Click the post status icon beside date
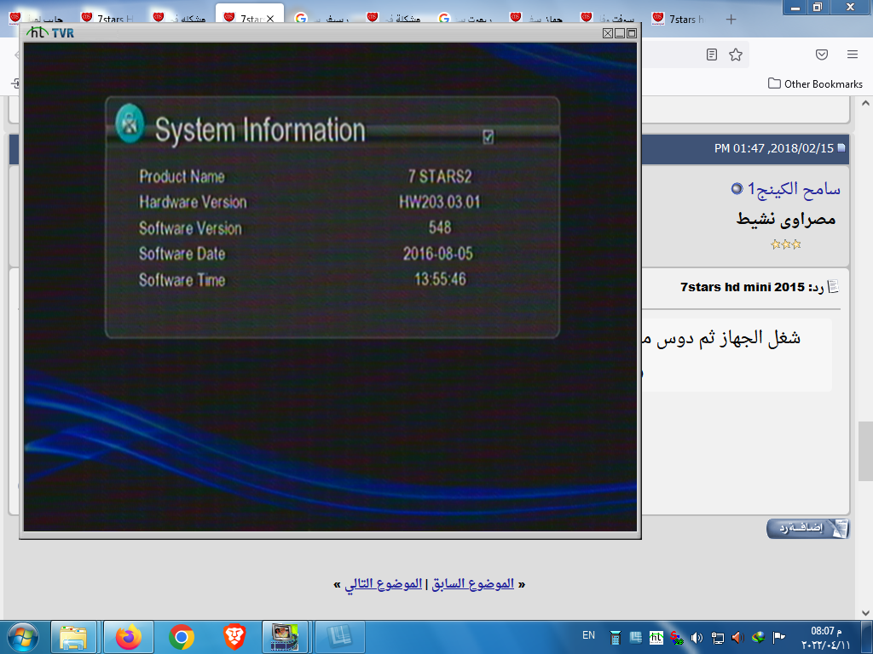 pos(841,148)
